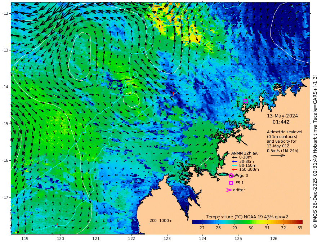
Task: Click the magenta Argo circle legend icon
Action: click(x=231, y=176)
